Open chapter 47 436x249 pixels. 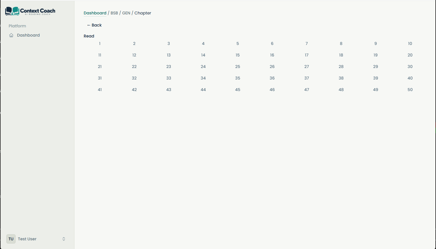[x=307, y=90]
